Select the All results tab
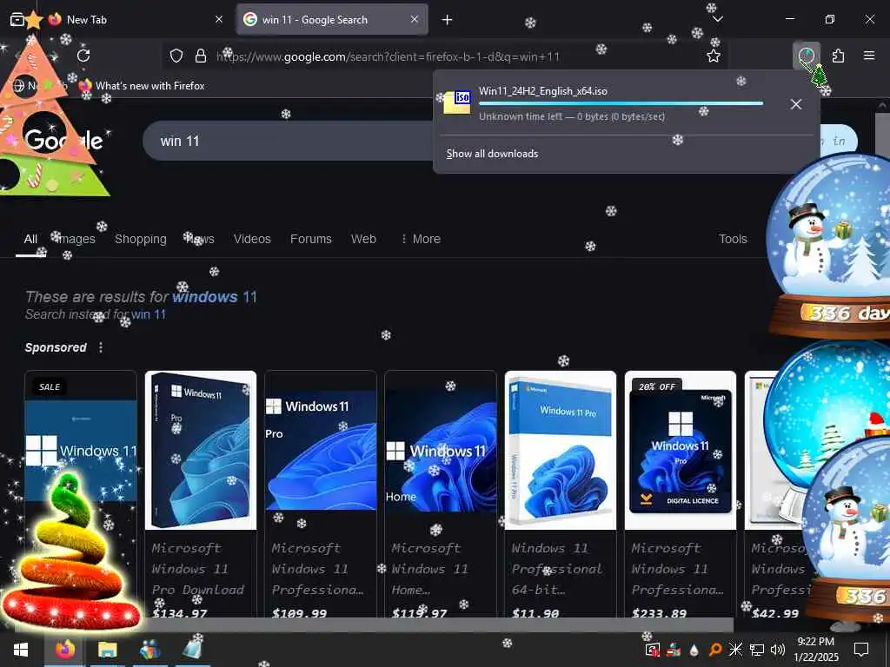Viewport: 890px width, 667px height. 30,240
